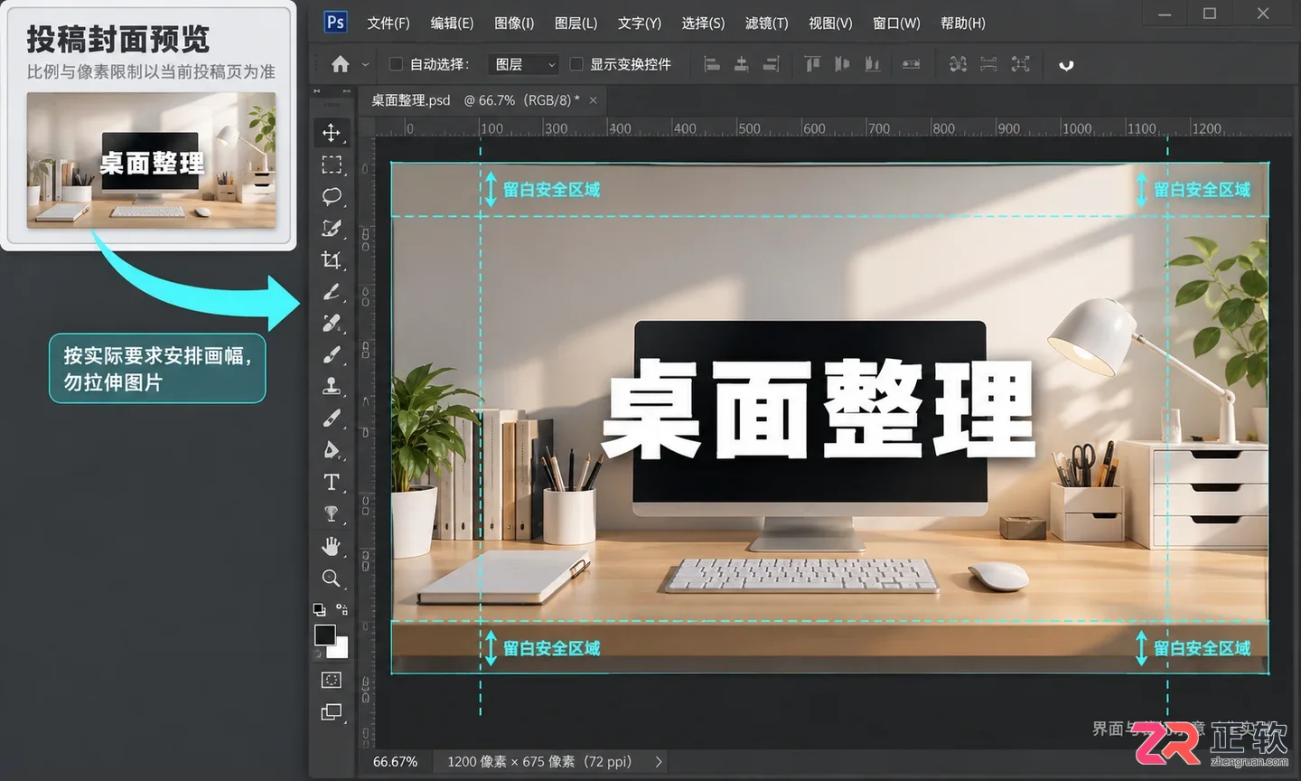Select the Spot Healing Brush tool
The image size is (1301, 781).
[332, 323]
